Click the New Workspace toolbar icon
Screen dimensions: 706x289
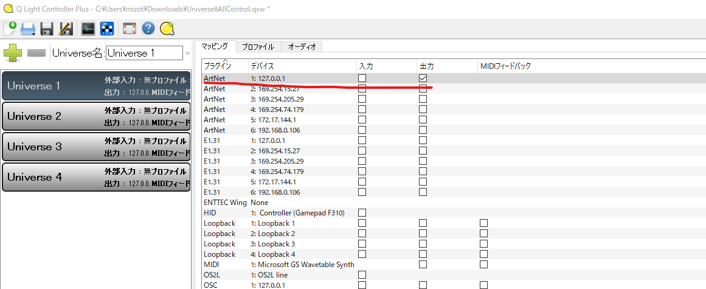point(10,29)
